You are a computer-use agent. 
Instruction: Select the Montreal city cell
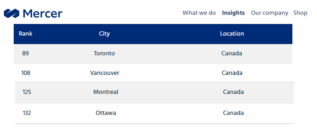coord(106,92)
